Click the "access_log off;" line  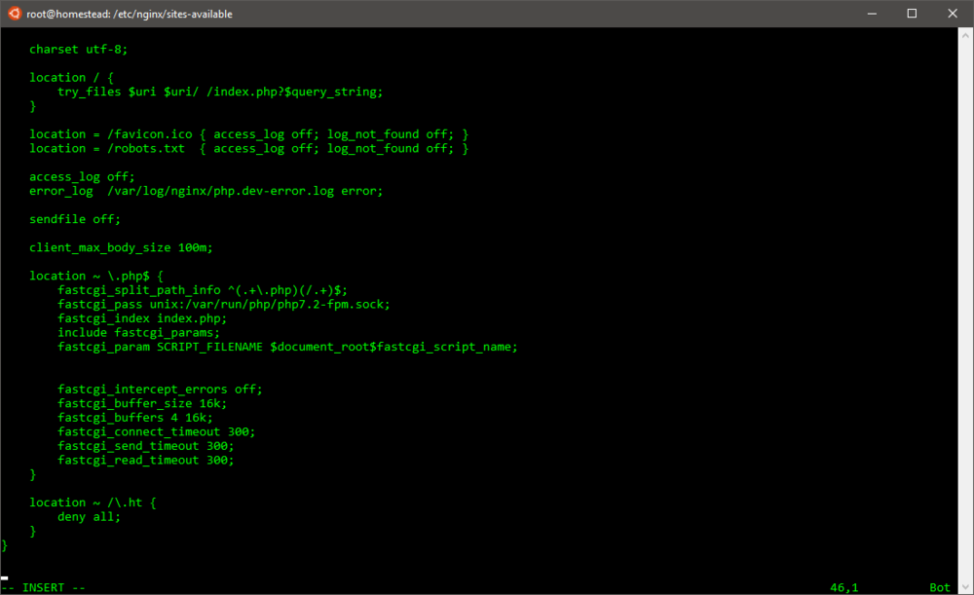82,177
